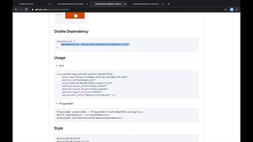253x142 pixels.
Task: Click the ProgressBar bullet item
Action: coord(66,103)
